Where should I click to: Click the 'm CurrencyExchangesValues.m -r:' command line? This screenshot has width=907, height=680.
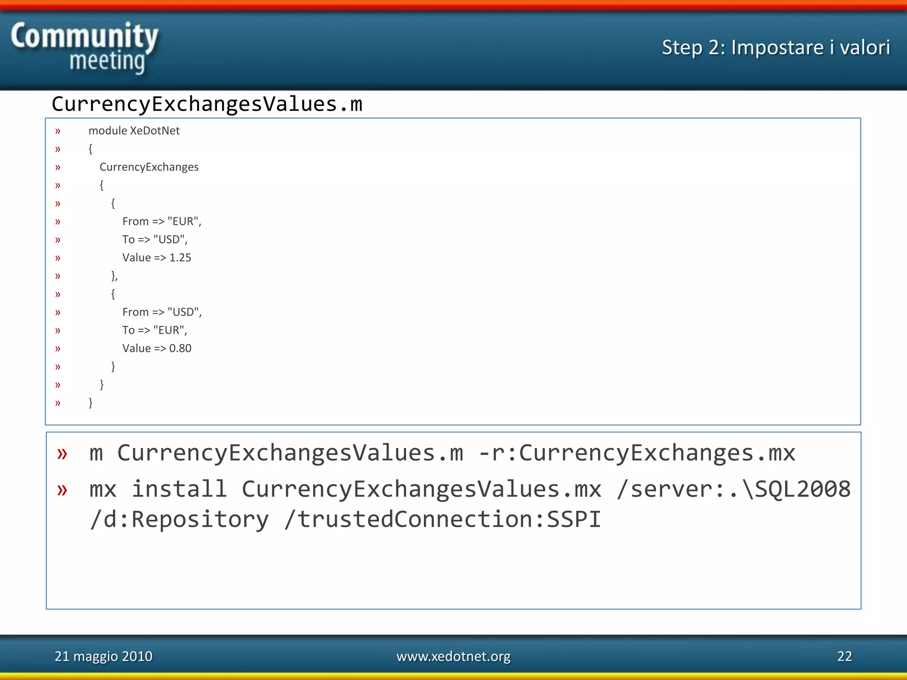point(442,453)
